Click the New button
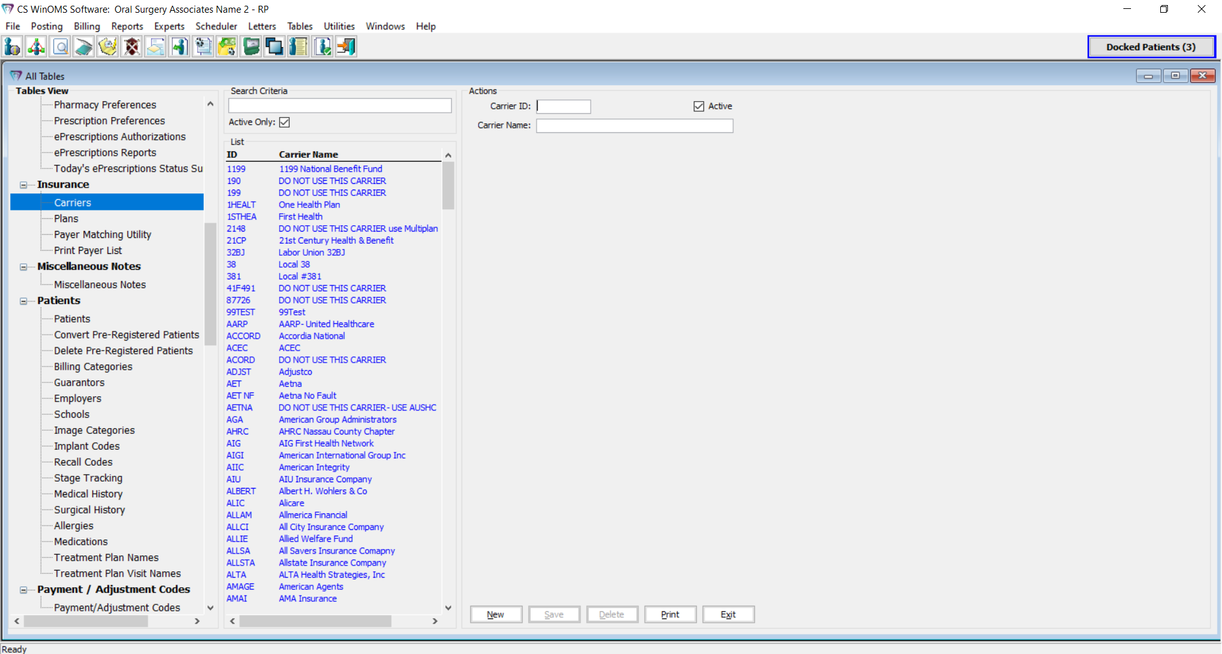 pos(496,615)
